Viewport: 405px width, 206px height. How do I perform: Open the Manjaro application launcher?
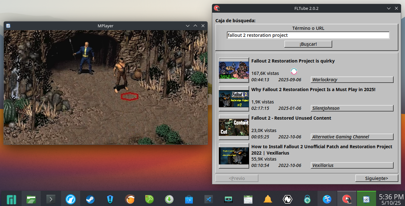(11, 199)
